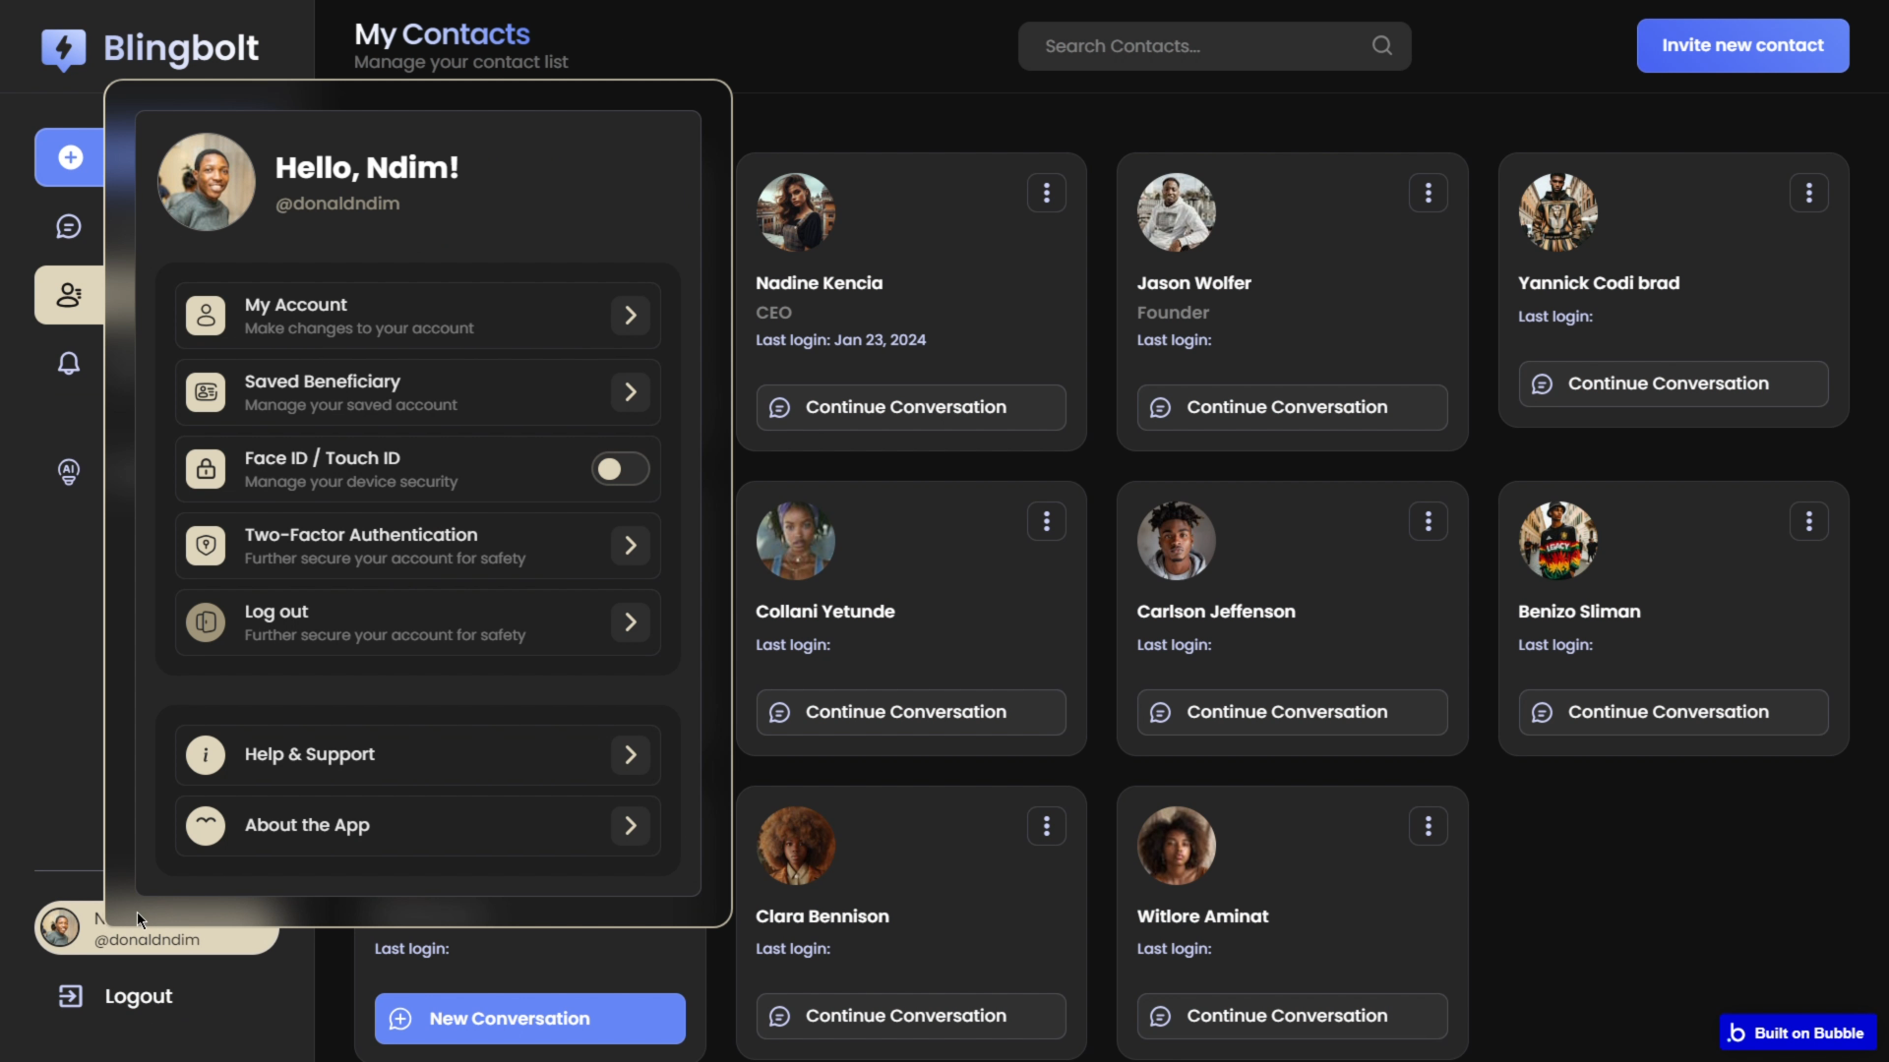This screenshot has width=1889, height=1062.
Task: Open the AI assistant sidebar icon
Action: click(x=69, y=472)
